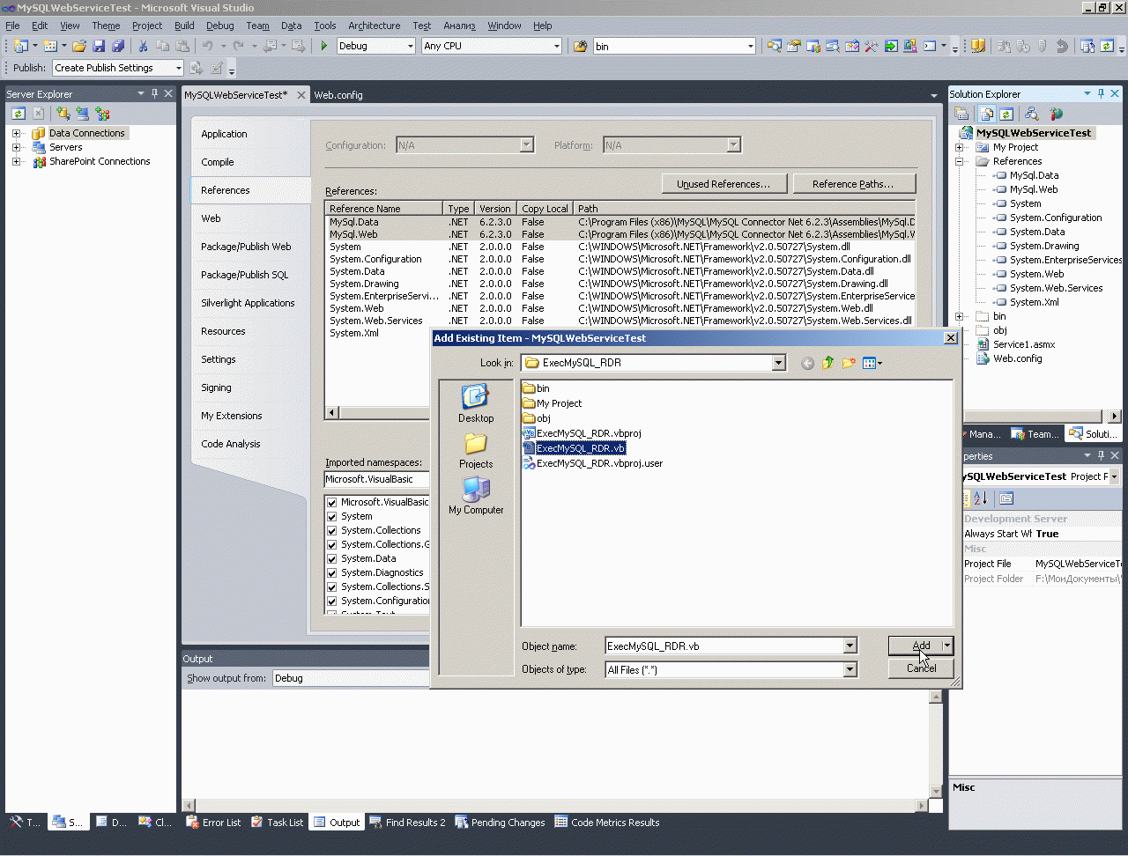Viewport: 1128px width, 856px height.
Task: Open the Views menu icon in the dialog
Action: [872, 363]
